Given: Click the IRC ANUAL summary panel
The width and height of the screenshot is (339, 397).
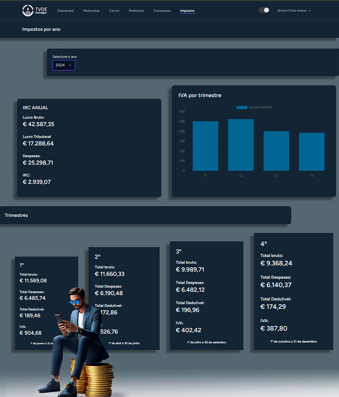Looking at the screenshot, I should (89, 148).
